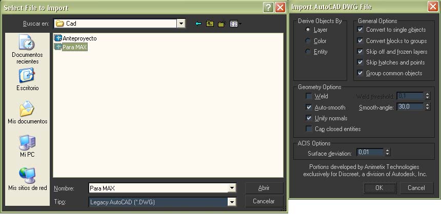Image resolution: width=441 pixels, height=214 pixels.
Task: Open the view menu icon
Action: [235, 24]
